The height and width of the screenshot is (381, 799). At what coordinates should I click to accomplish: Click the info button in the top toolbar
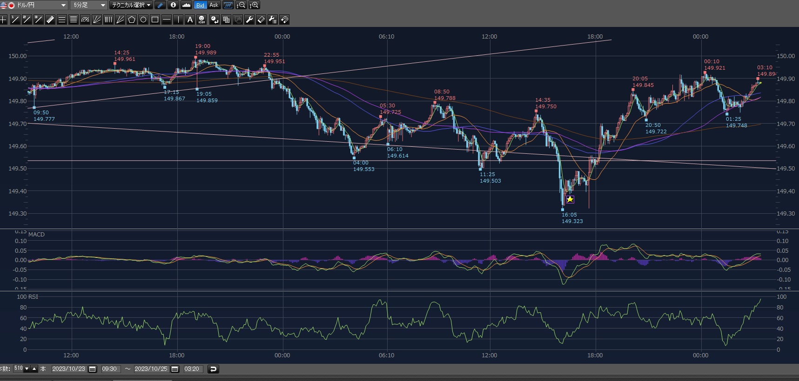173,5
